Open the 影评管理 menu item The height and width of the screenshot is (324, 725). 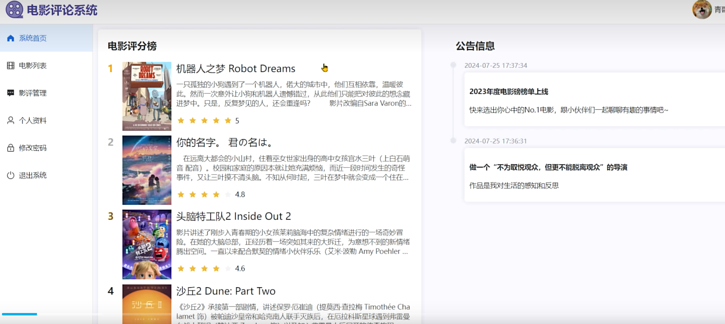[x=46, y=93]
